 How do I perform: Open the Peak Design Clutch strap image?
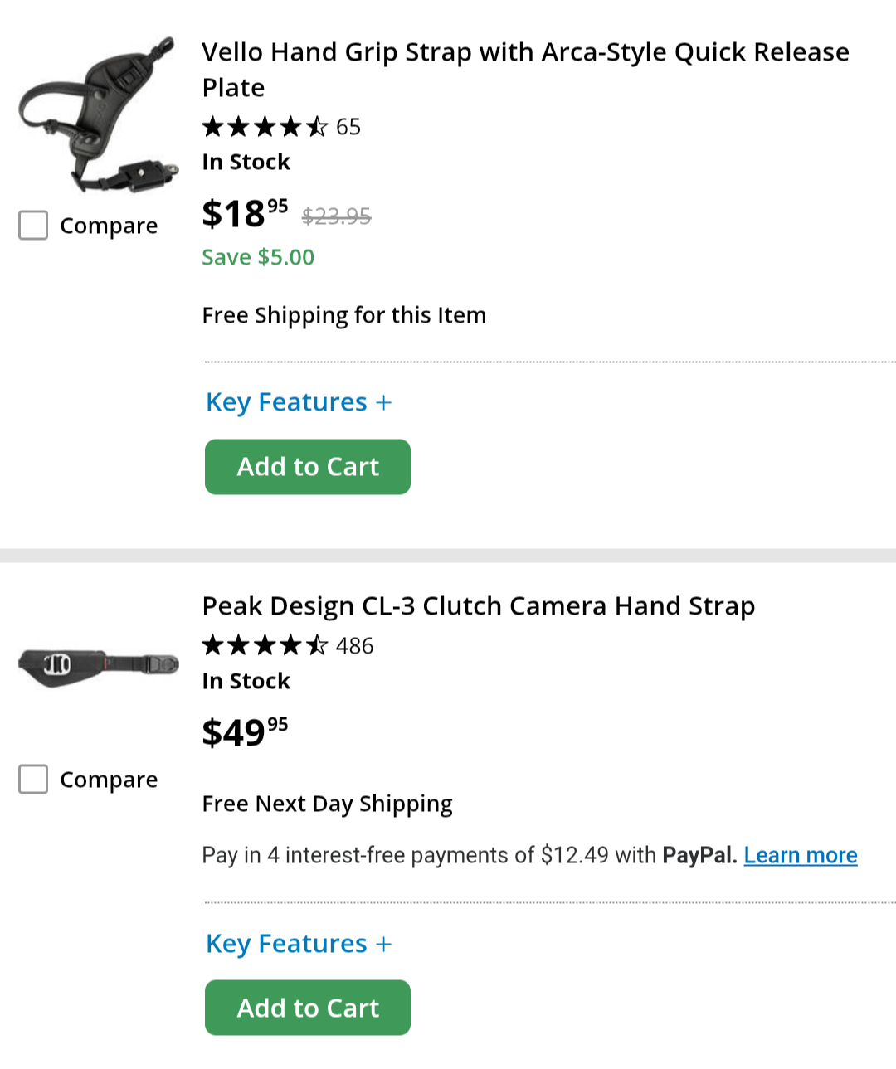click(x=98, y=666)
